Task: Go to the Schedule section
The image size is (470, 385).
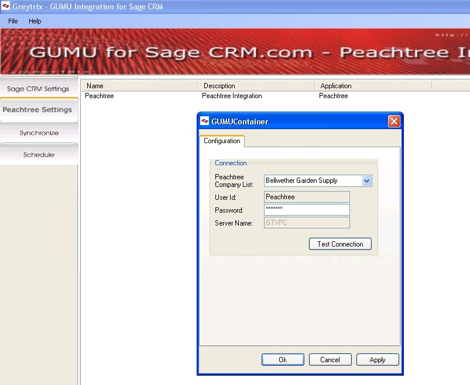Action: pyautogui.click(x=39, y=155)
